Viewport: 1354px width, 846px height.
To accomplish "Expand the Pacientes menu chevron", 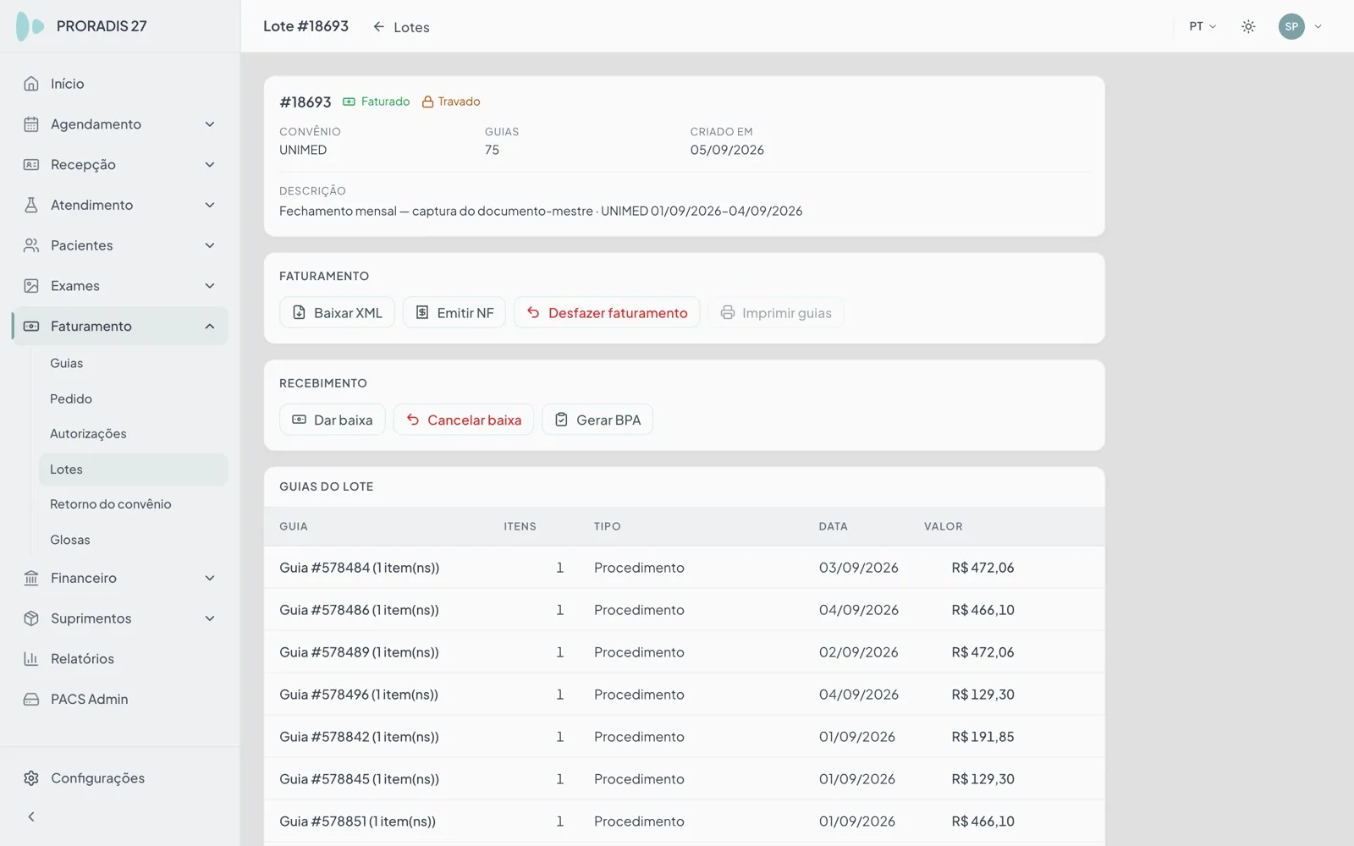I will point(210,245).
